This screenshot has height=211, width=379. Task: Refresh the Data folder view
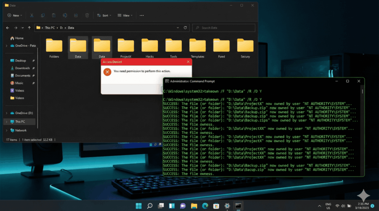coord(185,28)
